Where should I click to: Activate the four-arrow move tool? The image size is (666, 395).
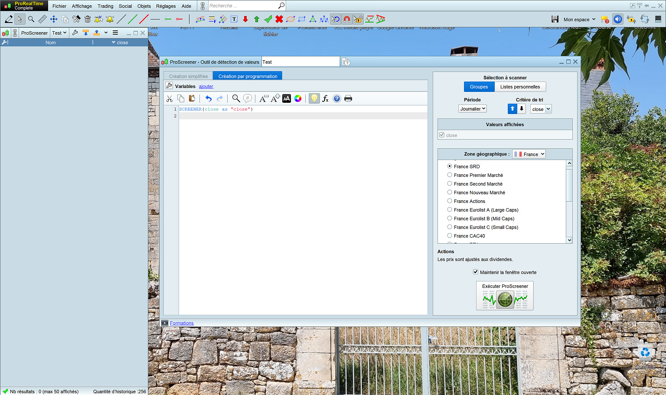coord(54,19)
